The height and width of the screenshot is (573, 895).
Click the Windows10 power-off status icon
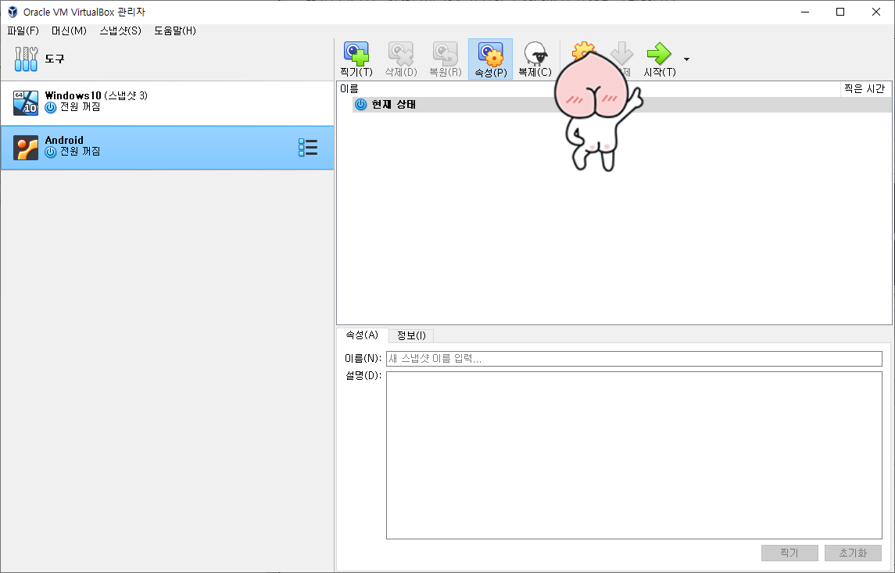51,107
